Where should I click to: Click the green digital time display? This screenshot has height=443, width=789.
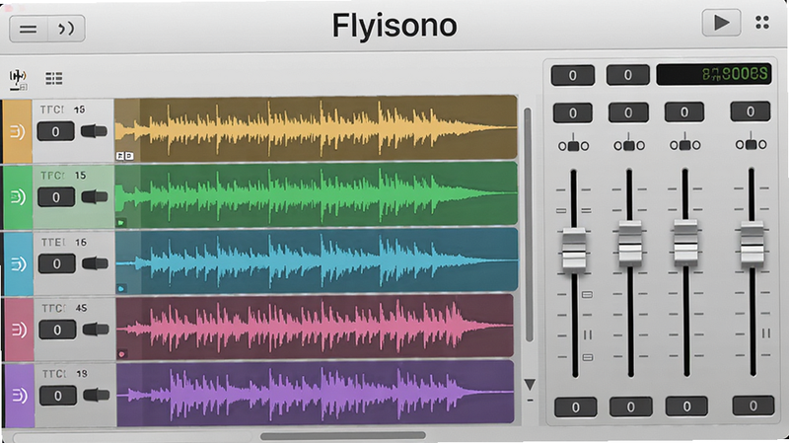point(713,74)
